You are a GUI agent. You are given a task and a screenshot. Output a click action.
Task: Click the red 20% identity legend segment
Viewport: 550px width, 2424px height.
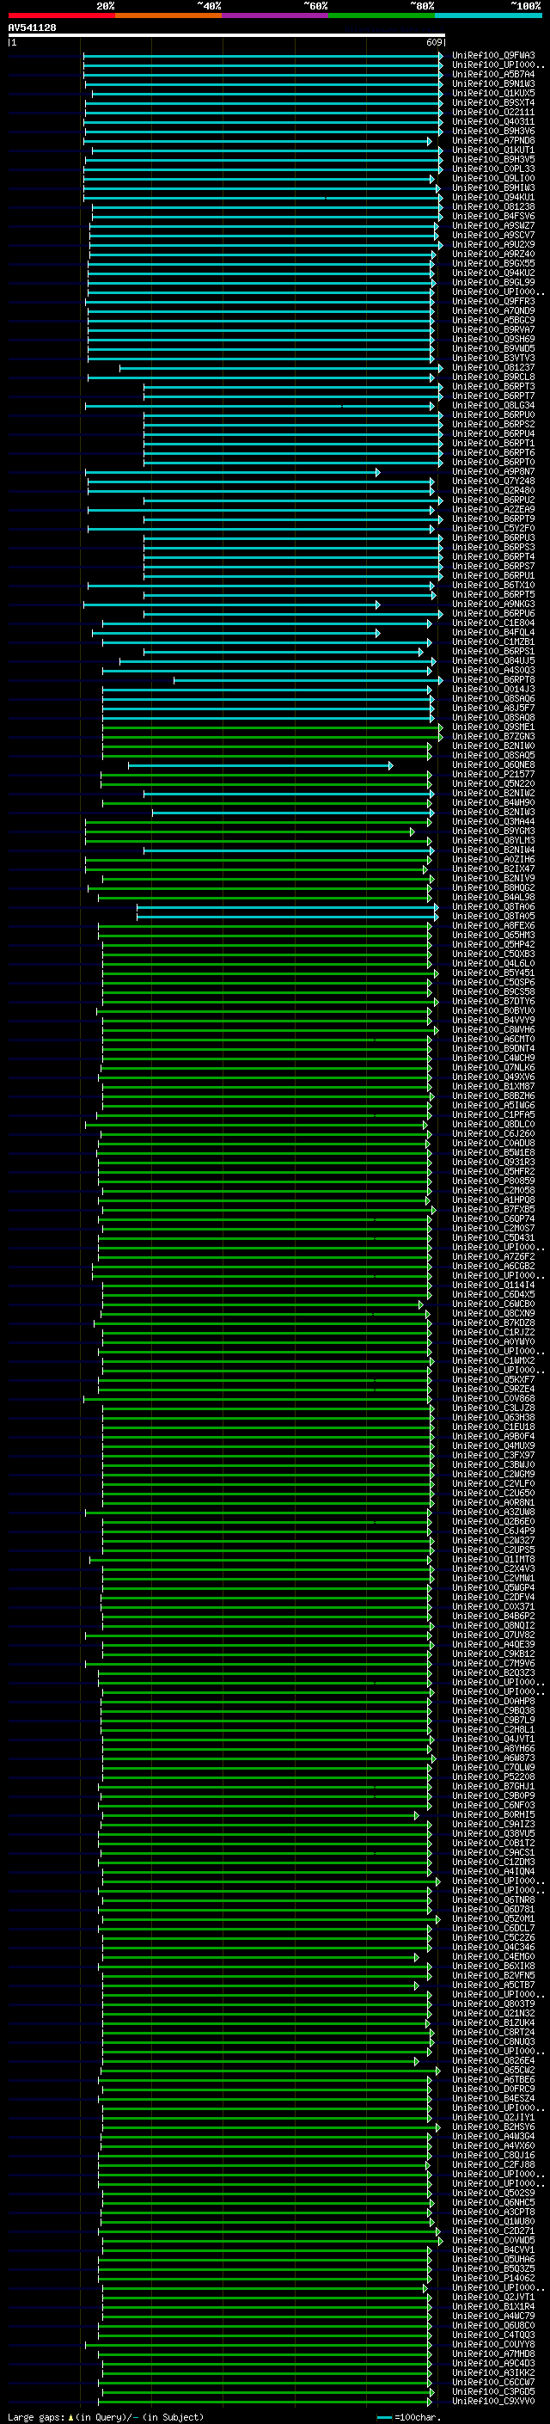click(x=61, y=15)
